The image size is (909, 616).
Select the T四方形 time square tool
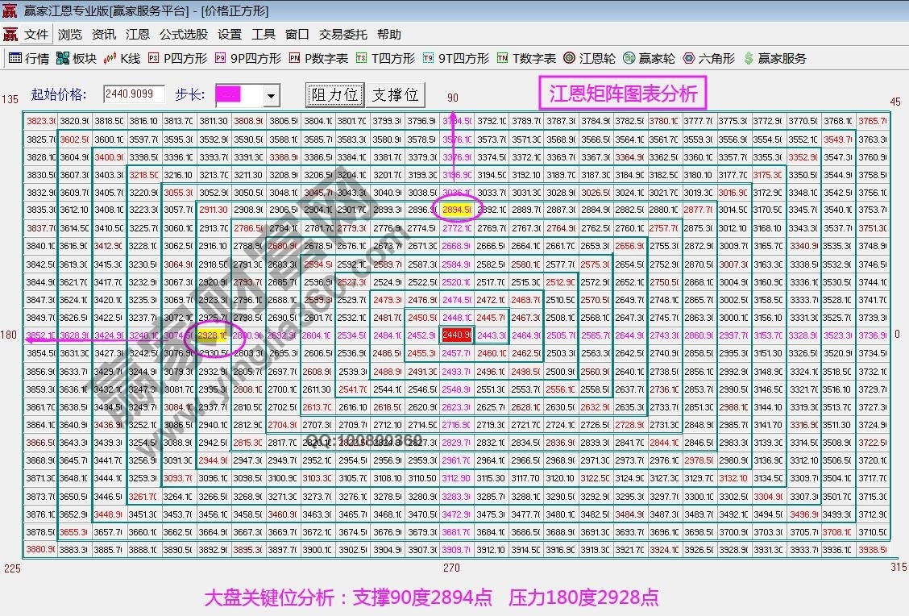(385, 58)
